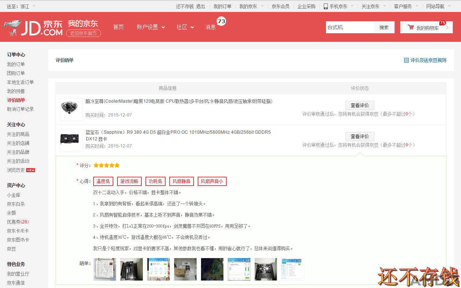
Task: Open 我的订单 in the sidebar
Action: 16,64
